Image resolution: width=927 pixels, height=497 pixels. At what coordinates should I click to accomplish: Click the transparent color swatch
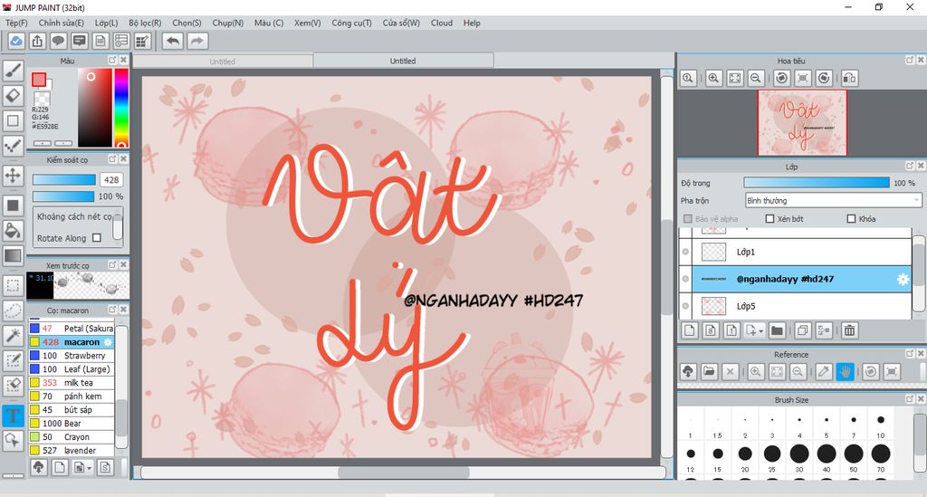point(42,98)
